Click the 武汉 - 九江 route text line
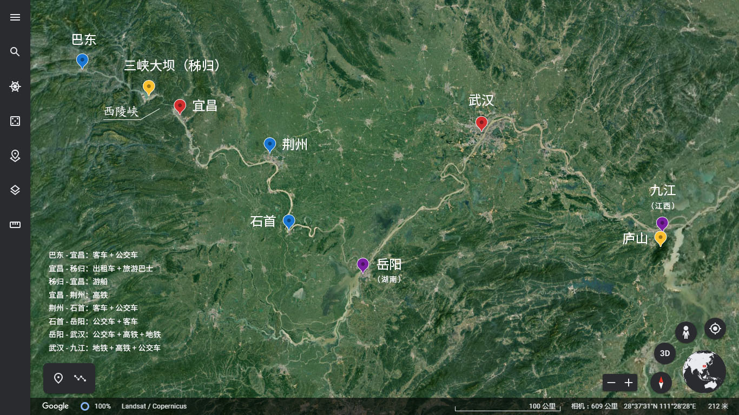 105,348
